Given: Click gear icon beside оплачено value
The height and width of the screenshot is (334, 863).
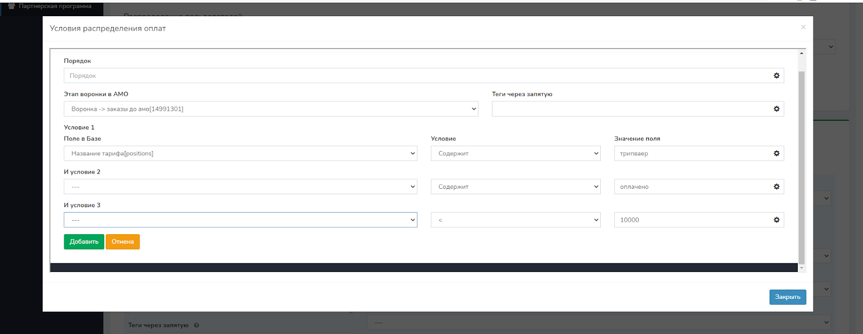Looking at the screenshot, I should pos(776,187).
